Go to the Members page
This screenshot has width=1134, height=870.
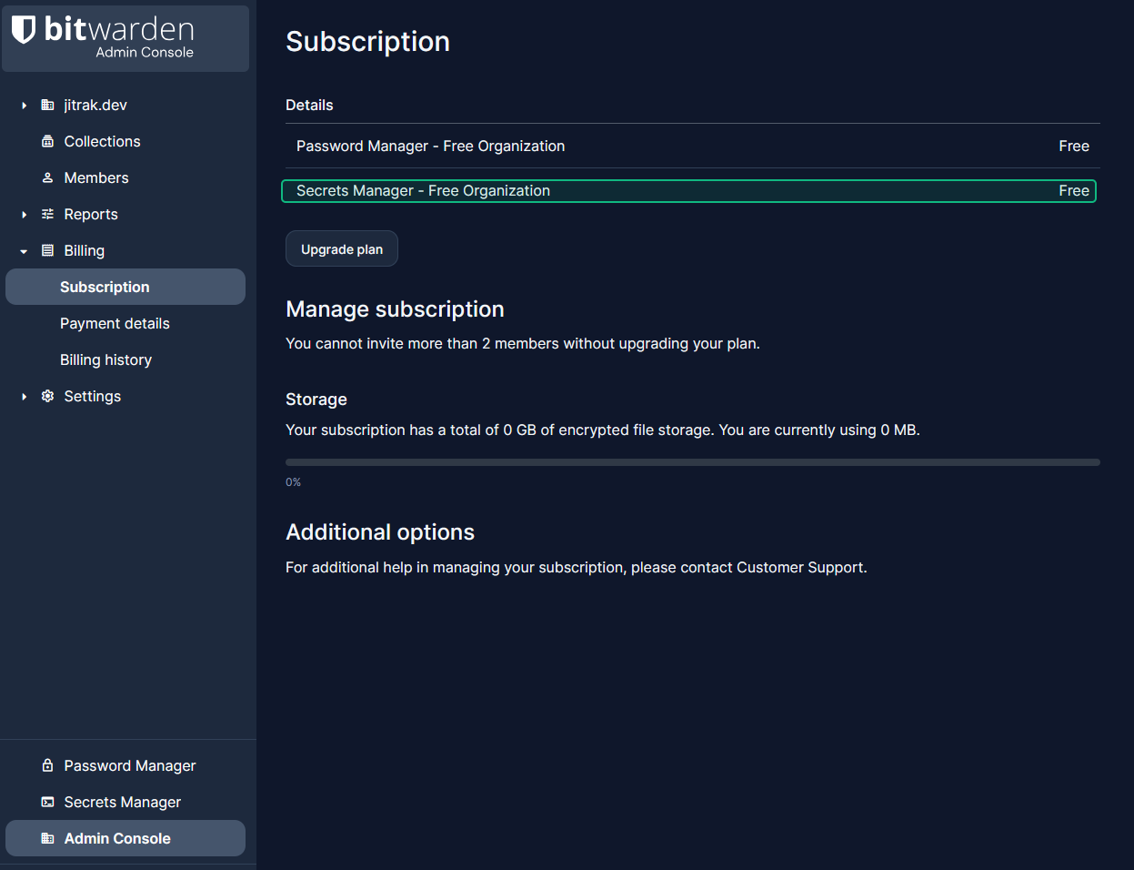click(x=96, y=178)
